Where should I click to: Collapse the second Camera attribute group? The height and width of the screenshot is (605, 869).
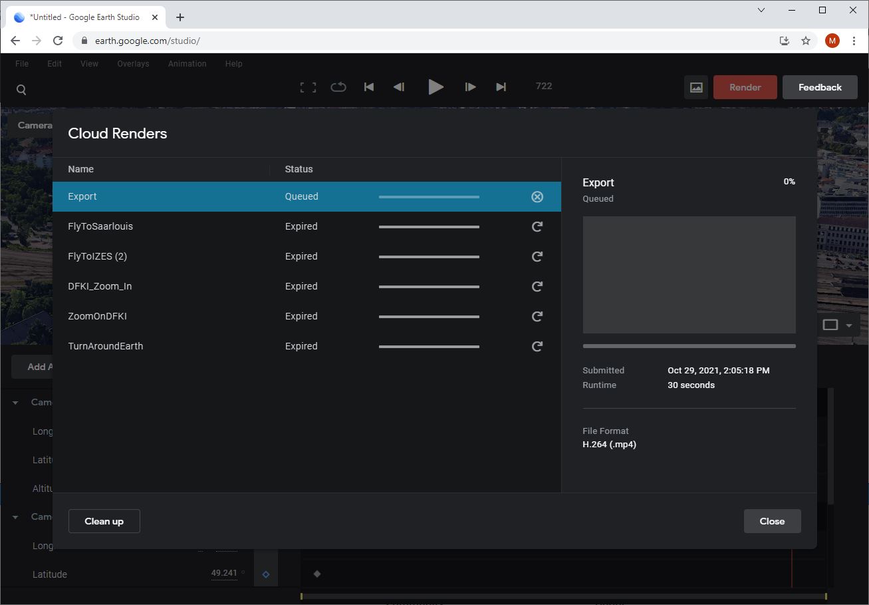[x=15, y=517]
